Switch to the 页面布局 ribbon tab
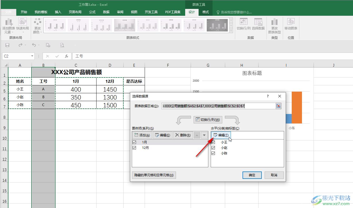The width and height of the screenshot is (353, 208). click(75, 12)
